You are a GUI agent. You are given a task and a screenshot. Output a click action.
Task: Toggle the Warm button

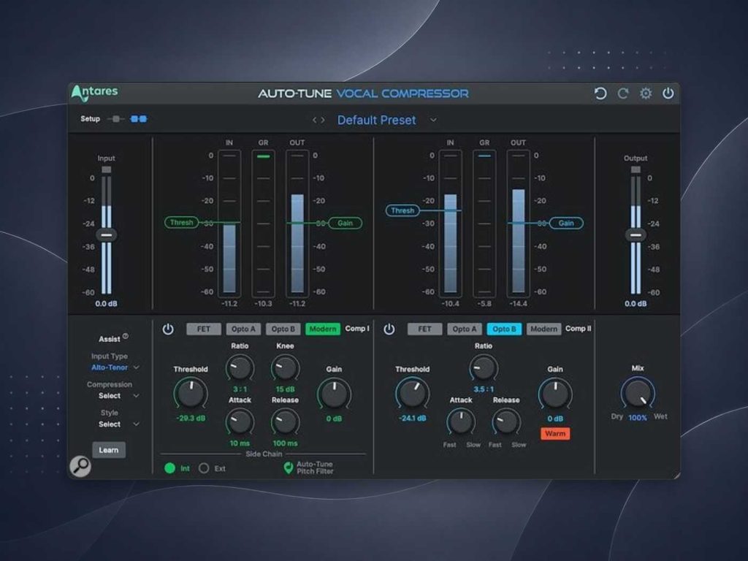pyautogui.click(x=555, y=434)
